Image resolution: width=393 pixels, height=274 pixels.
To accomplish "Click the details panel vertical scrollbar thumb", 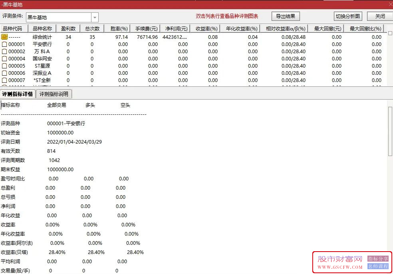I will pyautogui.click(x=390, y=131).
